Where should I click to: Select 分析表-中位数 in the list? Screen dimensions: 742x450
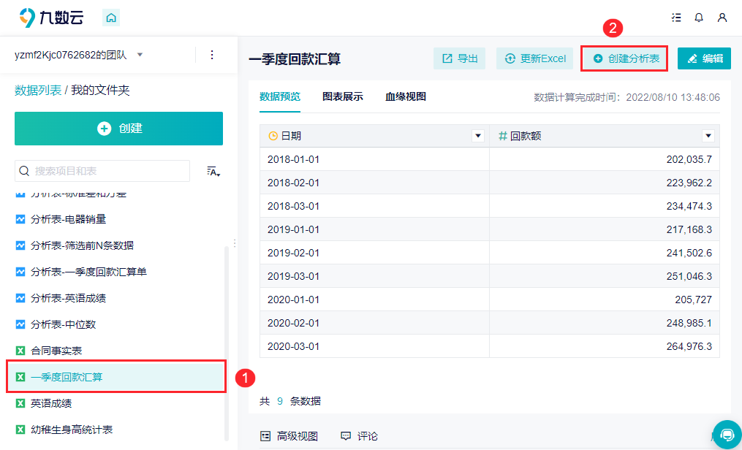pyautogui.click(x=63, y=325)
